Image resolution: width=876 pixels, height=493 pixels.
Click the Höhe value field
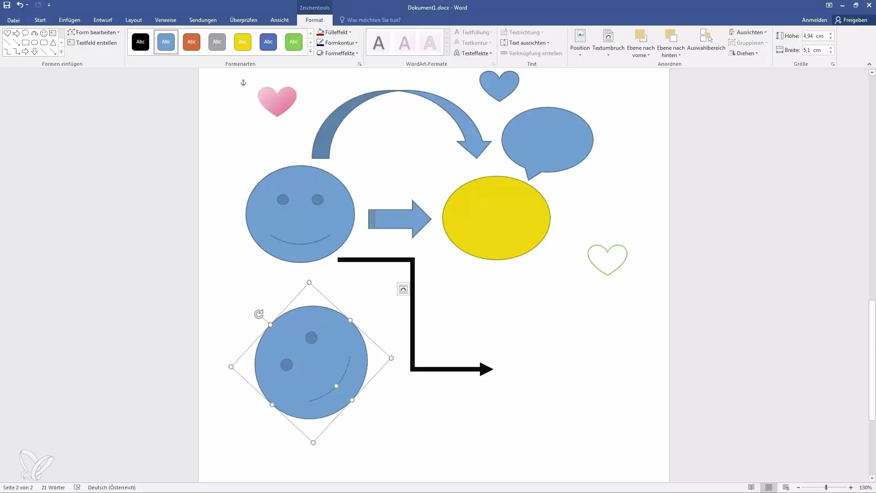(814, 36)
